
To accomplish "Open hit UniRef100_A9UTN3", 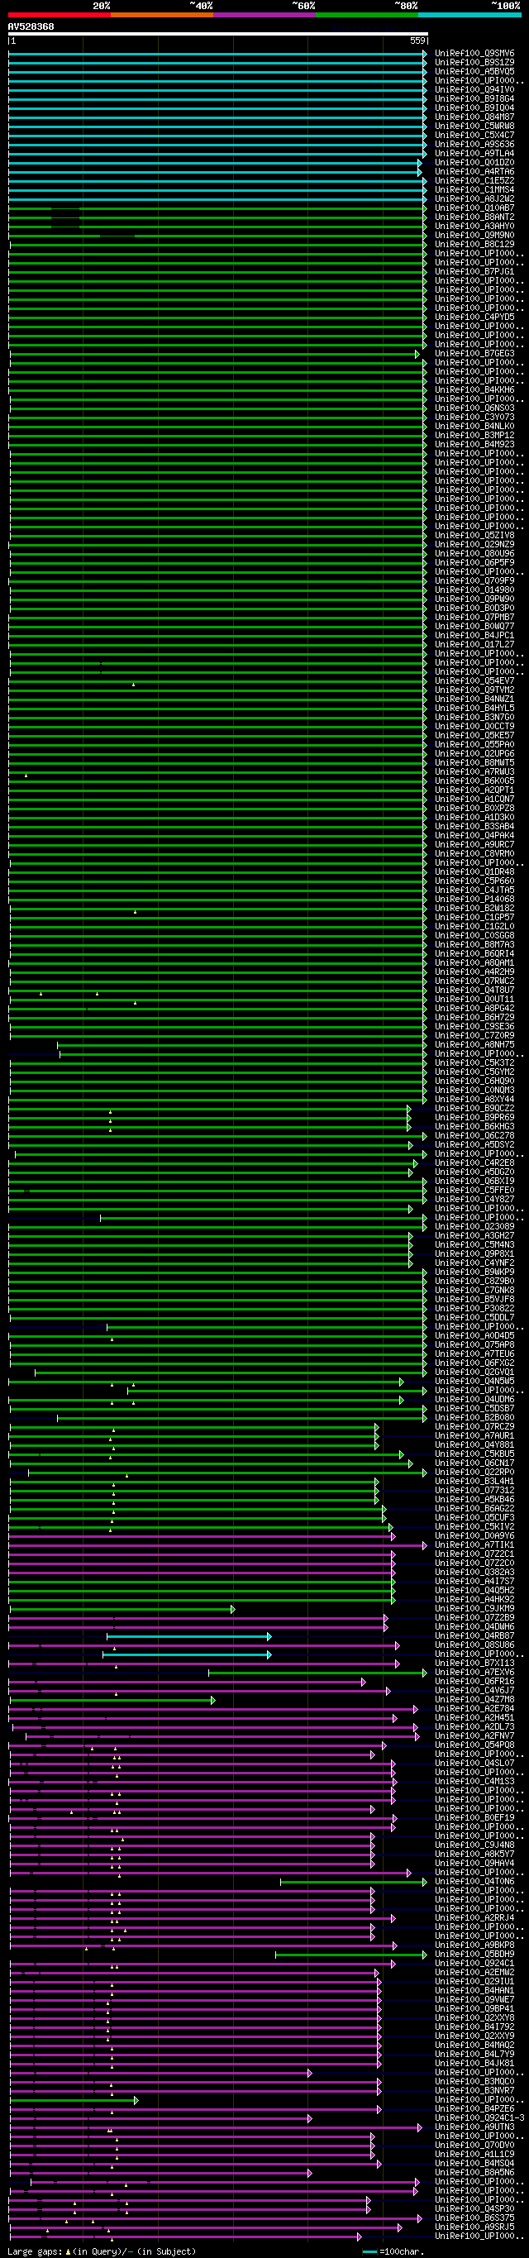I will pos(474,2127).
